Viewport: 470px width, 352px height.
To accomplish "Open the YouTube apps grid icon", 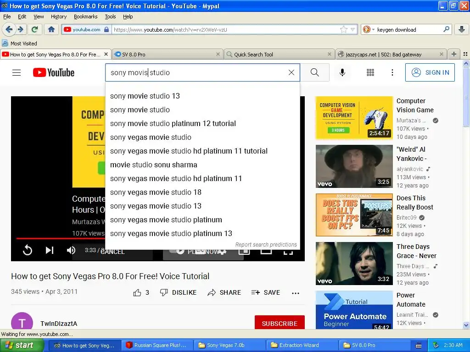I will coord(370,72).
